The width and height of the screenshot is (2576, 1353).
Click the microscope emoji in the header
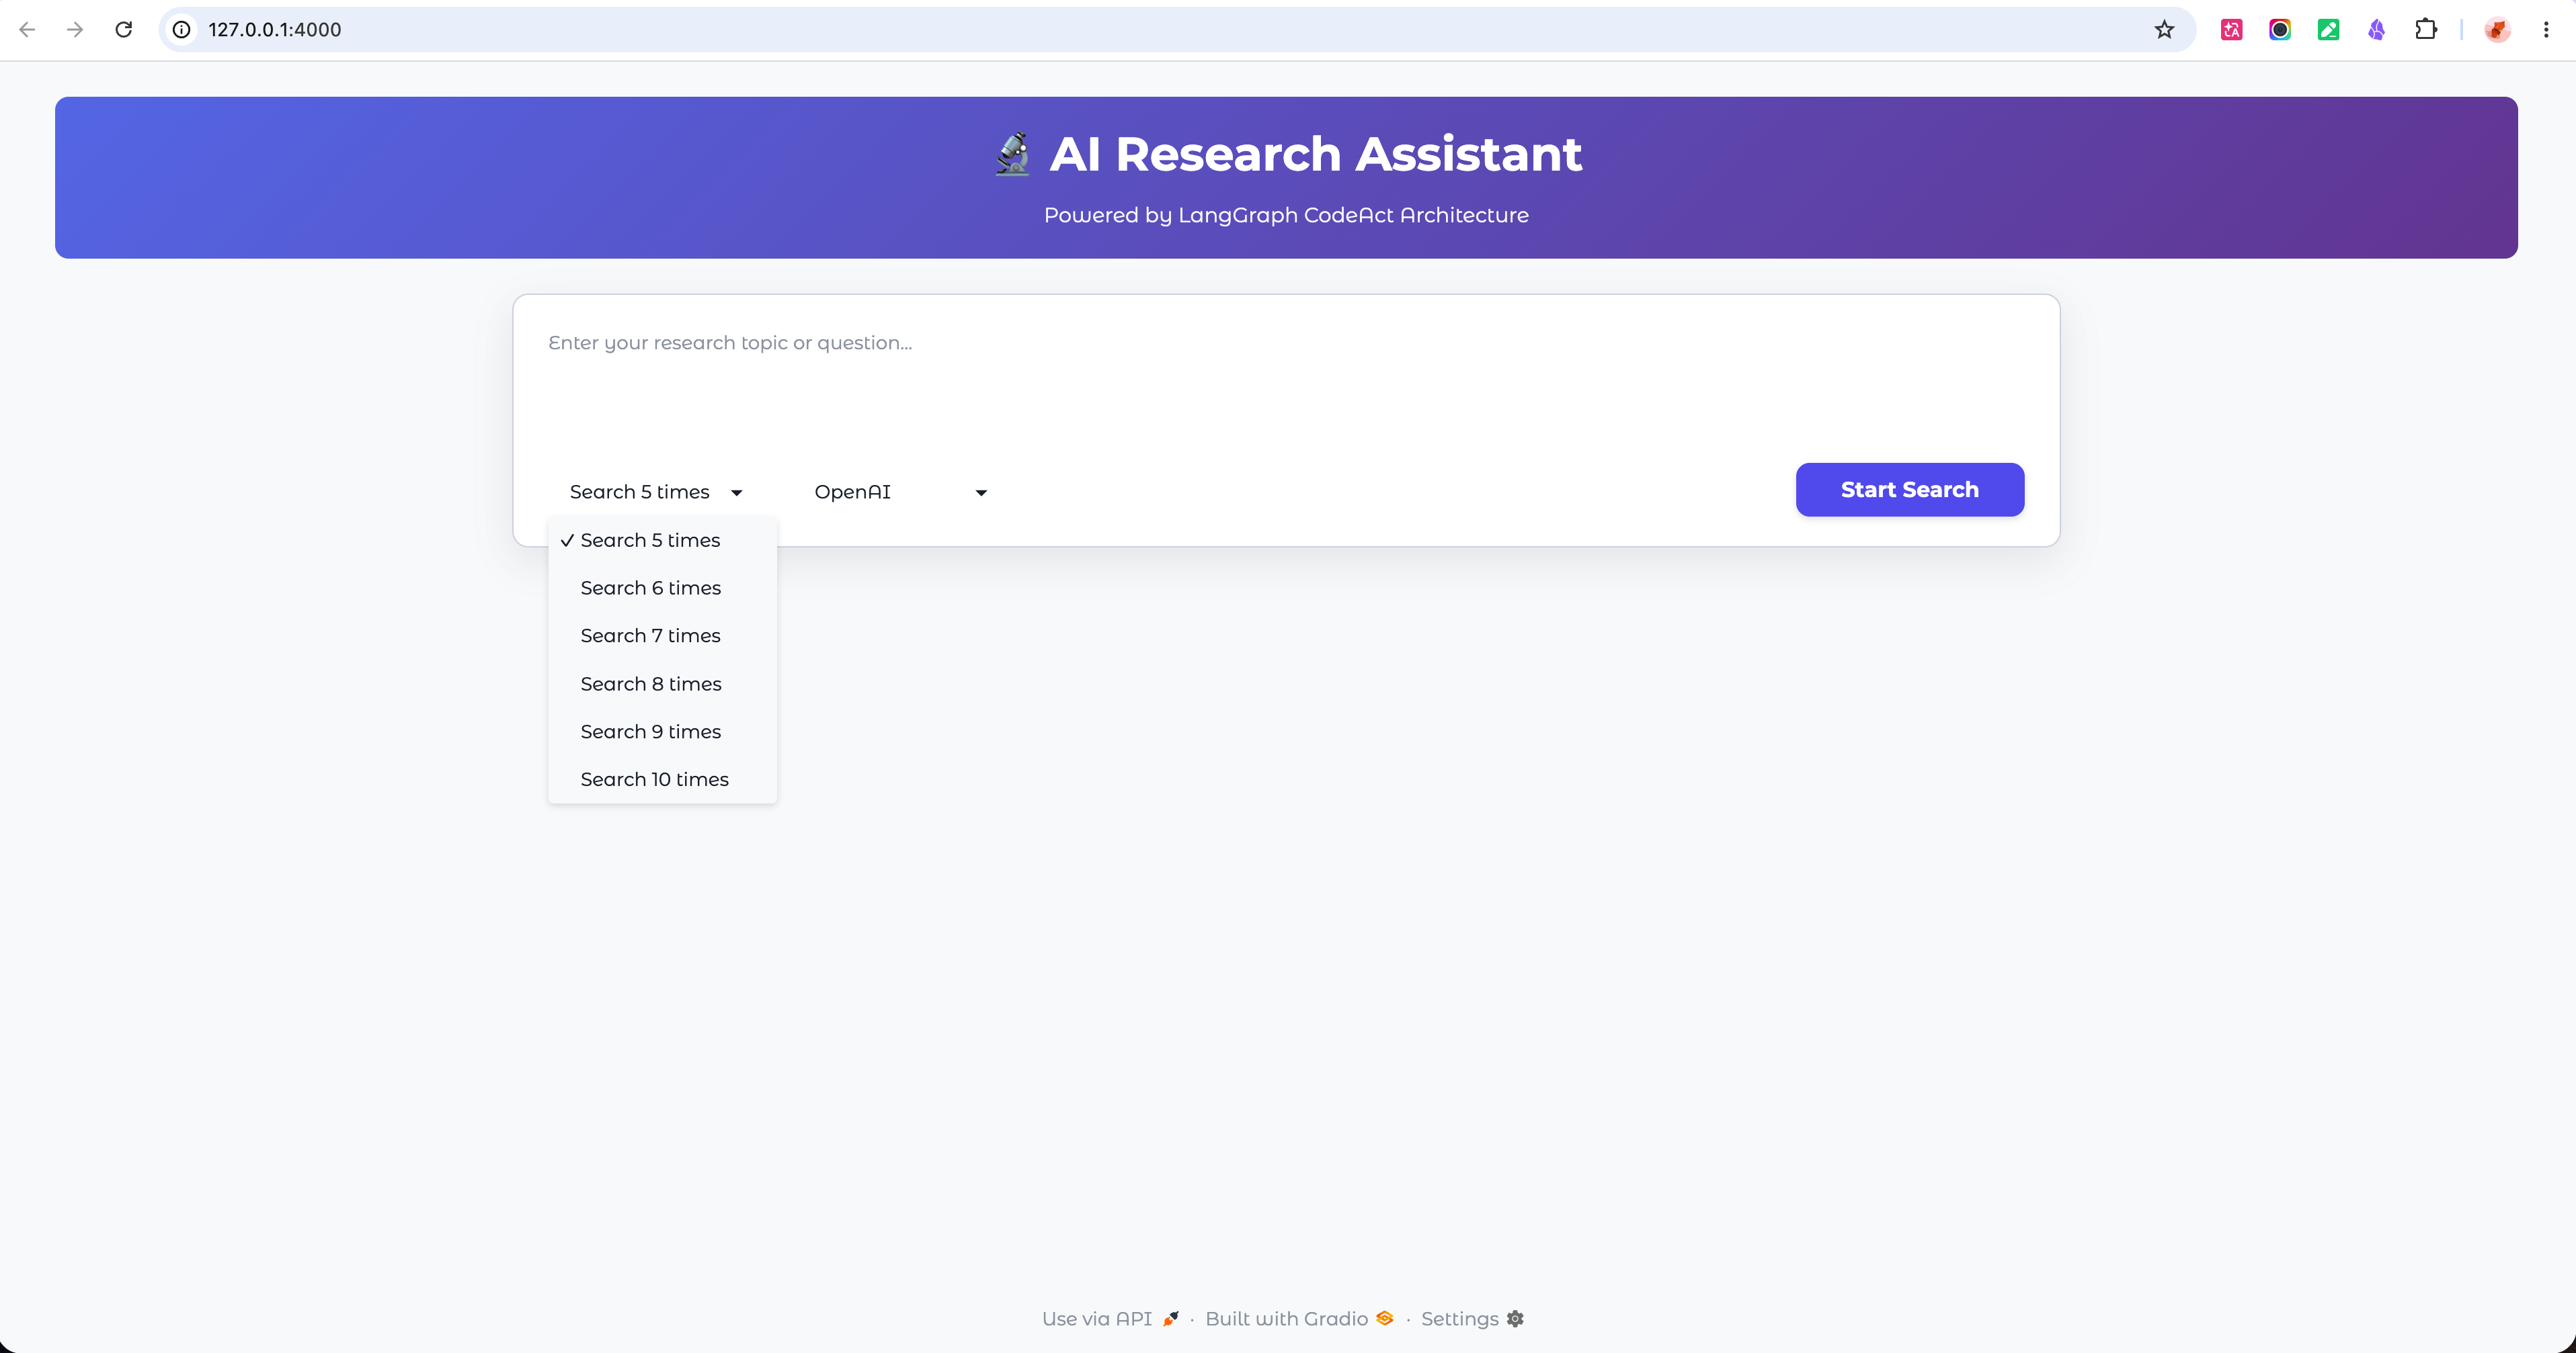click(x=1013, y=154)
